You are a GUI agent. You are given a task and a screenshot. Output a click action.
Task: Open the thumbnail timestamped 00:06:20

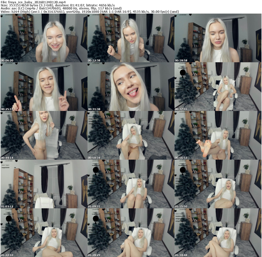click(44, 38)
